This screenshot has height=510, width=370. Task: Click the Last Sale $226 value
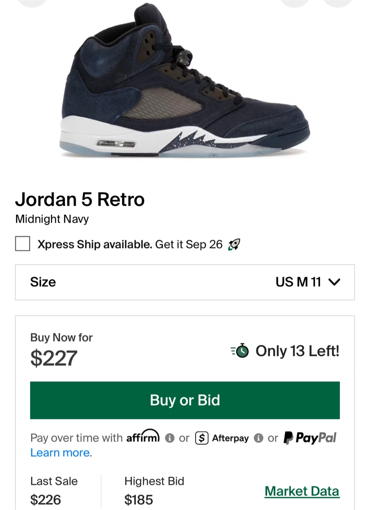click(x=46, y=500)
